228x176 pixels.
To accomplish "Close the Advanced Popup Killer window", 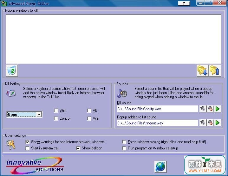I will (219, 3).
